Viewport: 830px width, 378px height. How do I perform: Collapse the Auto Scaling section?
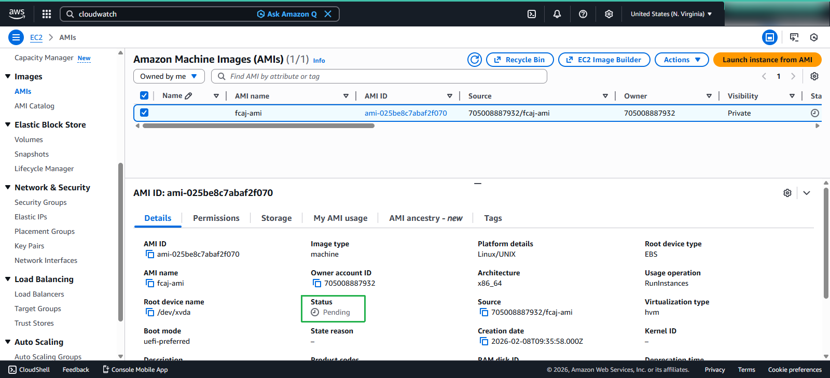pos(8,342)
